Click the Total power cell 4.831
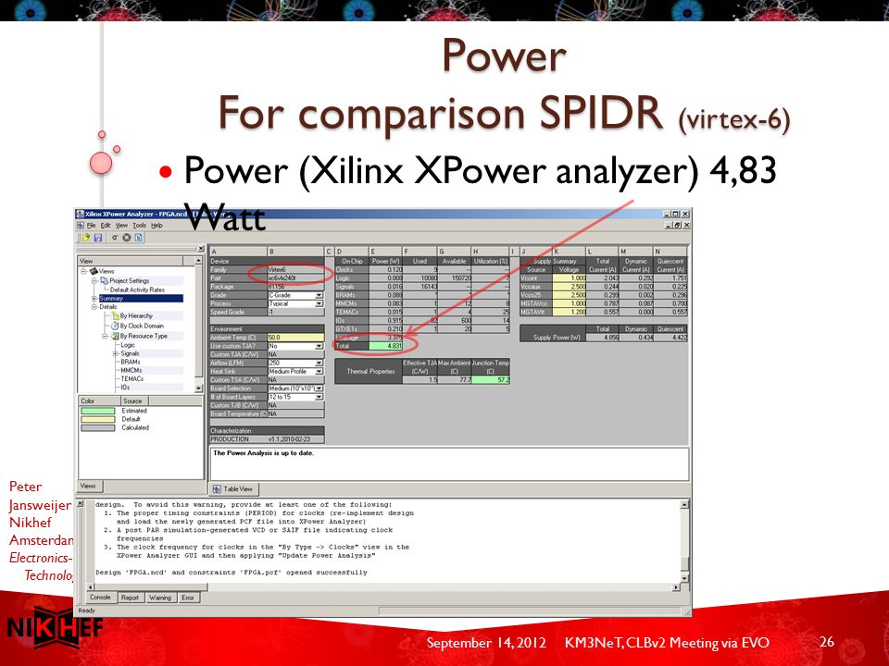The image size is (889, 666). coord(385,346)
